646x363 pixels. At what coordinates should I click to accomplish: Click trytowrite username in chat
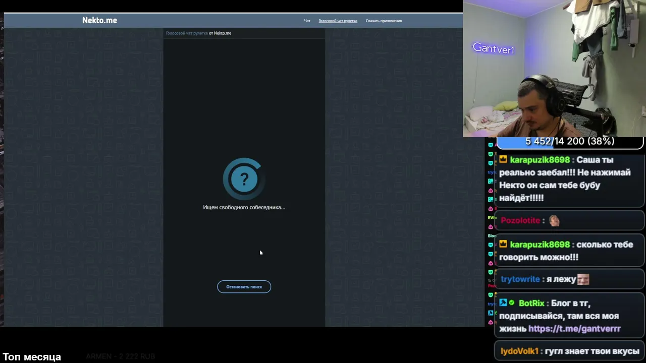pos(520,279)
